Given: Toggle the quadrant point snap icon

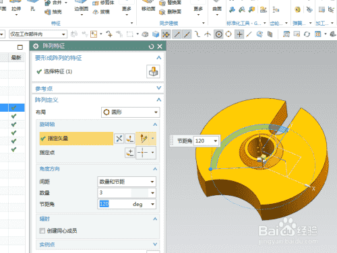Looking at the screenshot, I should click(228, 34).
